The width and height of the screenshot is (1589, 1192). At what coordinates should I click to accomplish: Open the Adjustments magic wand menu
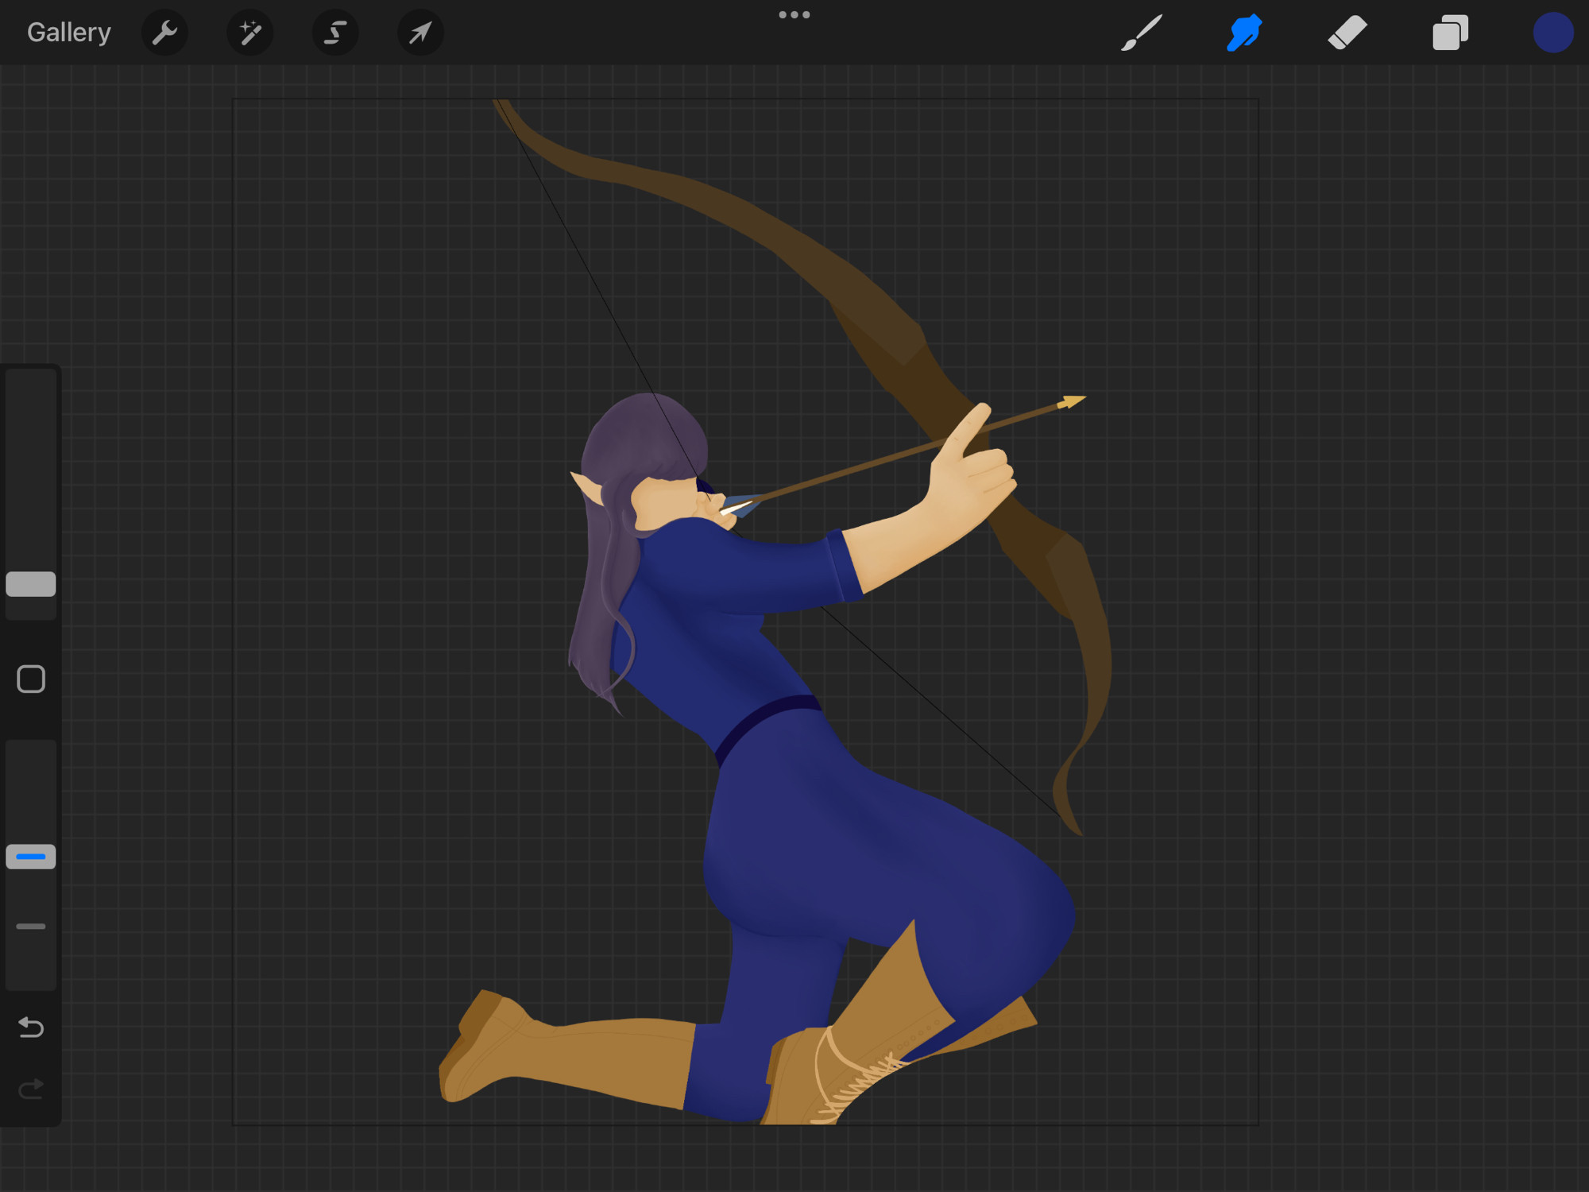point(250,33)
